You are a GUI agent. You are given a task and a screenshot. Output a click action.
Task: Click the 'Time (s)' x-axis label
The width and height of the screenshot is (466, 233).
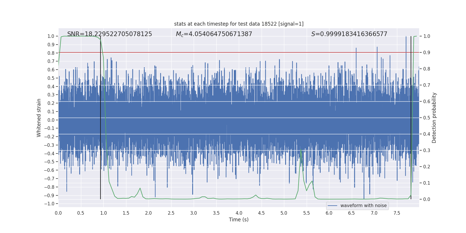[x=239, y=220]
